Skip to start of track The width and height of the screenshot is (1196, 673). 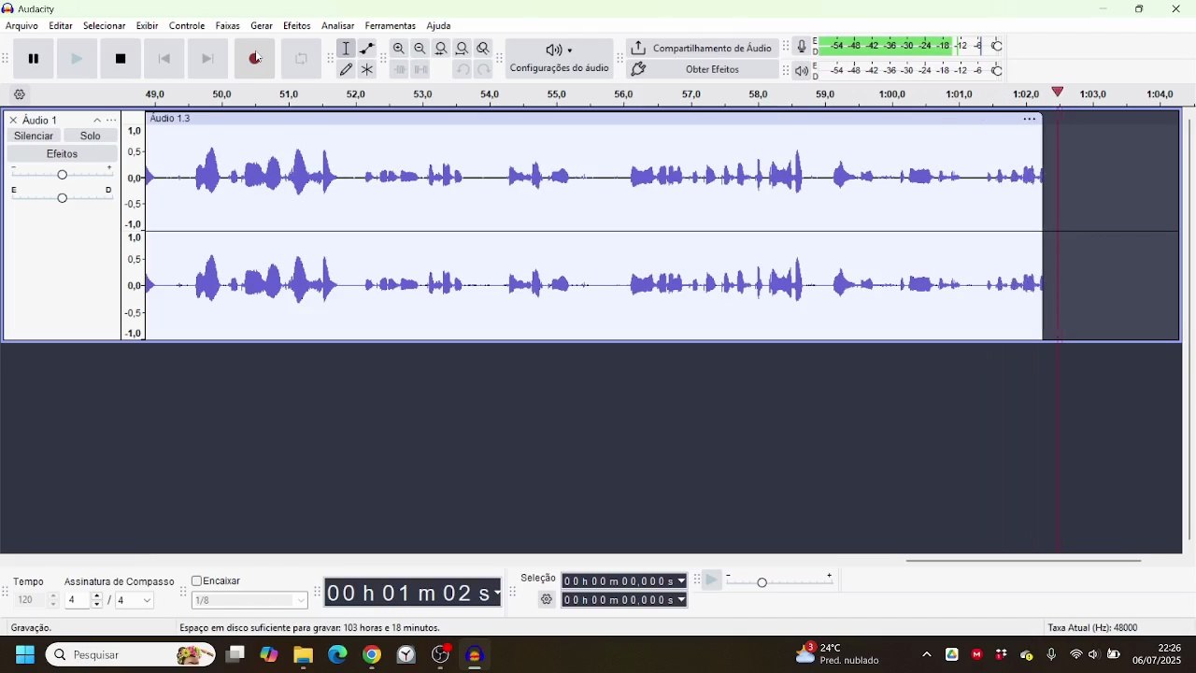coord(164,58)
